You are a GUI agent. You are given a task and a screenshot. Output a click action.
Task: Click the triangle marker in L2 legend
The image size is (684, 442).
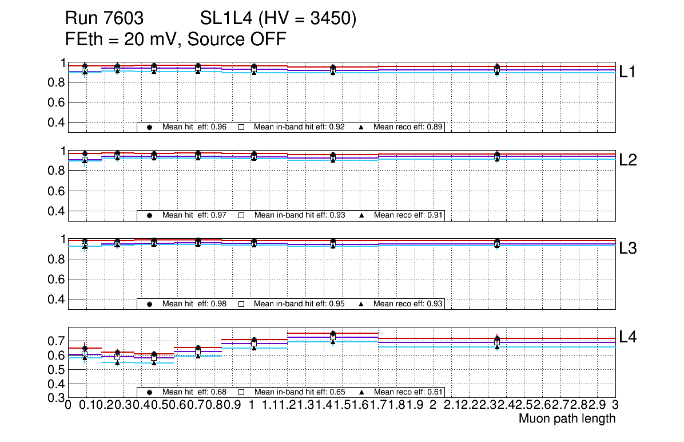(x=361, y=215)
